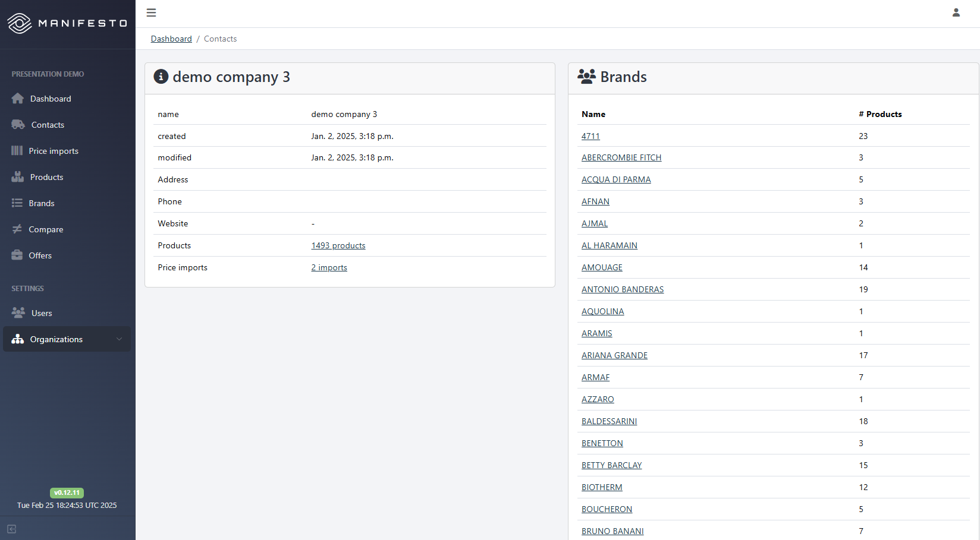Image resolution: width=980 pixels, height=540 pixels.
Task: Open the ABERCROMBIE FITCH brand link
Action: (621, 157)
